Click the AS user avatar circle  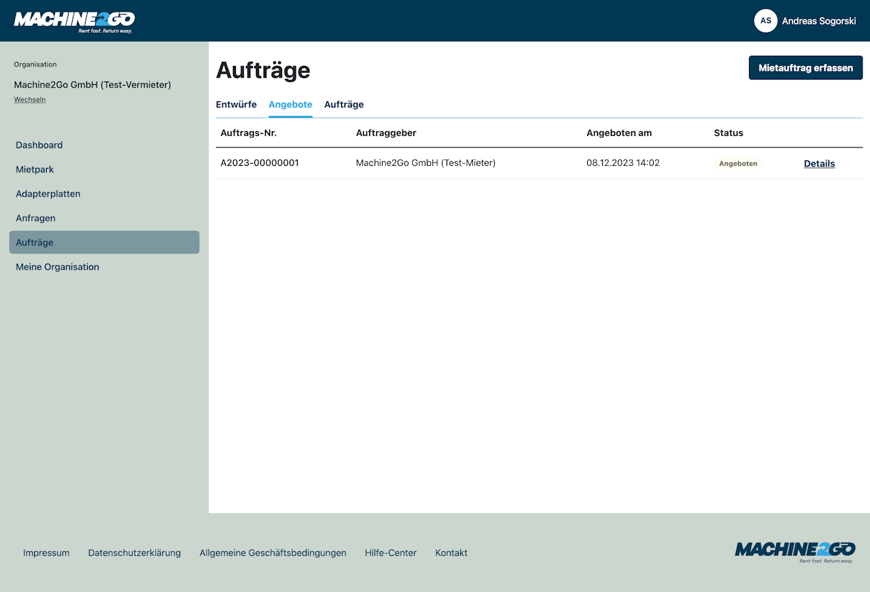[765, 21]
